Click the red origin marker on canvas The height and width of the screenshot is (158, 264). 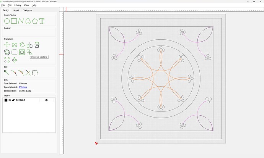pyautogui.click(x=96, y=143)
